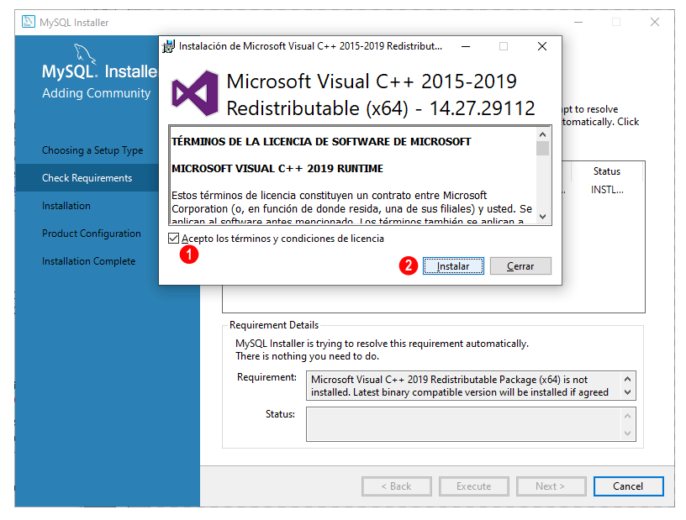Click the license terms text area

[x=352, y=176]
